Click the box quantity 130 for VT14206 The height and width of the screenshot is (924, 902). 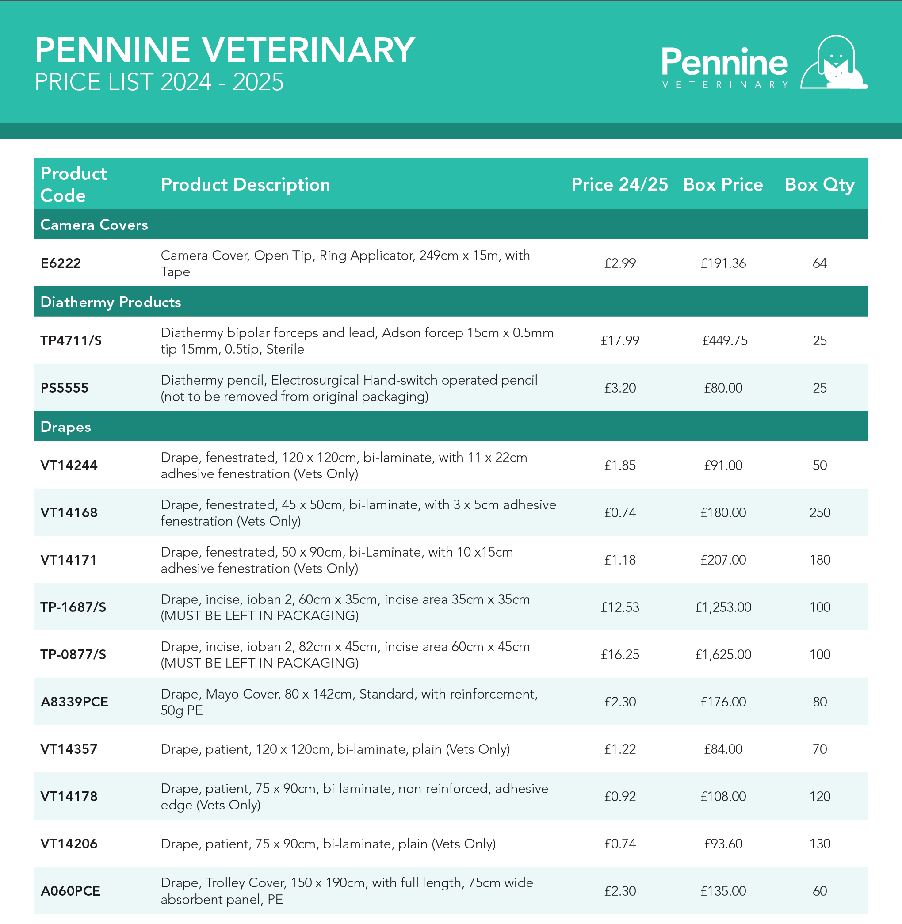820,844
